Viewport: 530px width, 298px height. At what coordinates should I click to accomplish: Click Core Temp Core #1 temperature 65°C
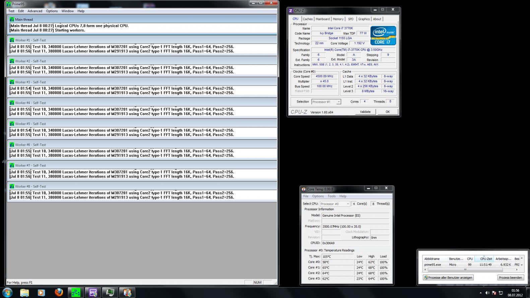pos(337,268)
